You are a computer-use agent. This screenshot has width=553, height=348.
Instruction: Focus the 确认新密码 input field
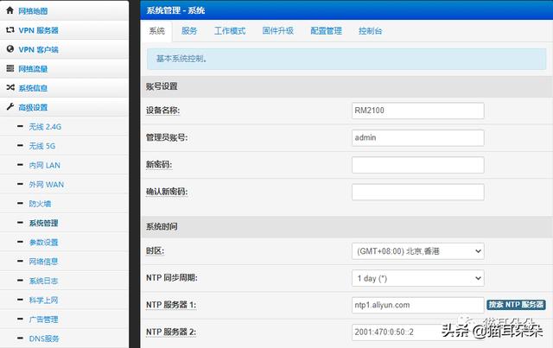coord(418,193)
